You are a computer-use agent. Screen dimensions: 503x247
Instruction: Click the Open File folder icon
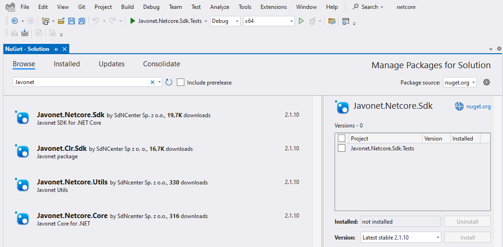click(x=61, y=21)
